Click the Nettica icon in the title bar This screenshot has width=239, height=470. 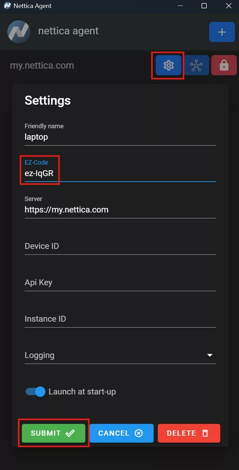coord(7,6)
